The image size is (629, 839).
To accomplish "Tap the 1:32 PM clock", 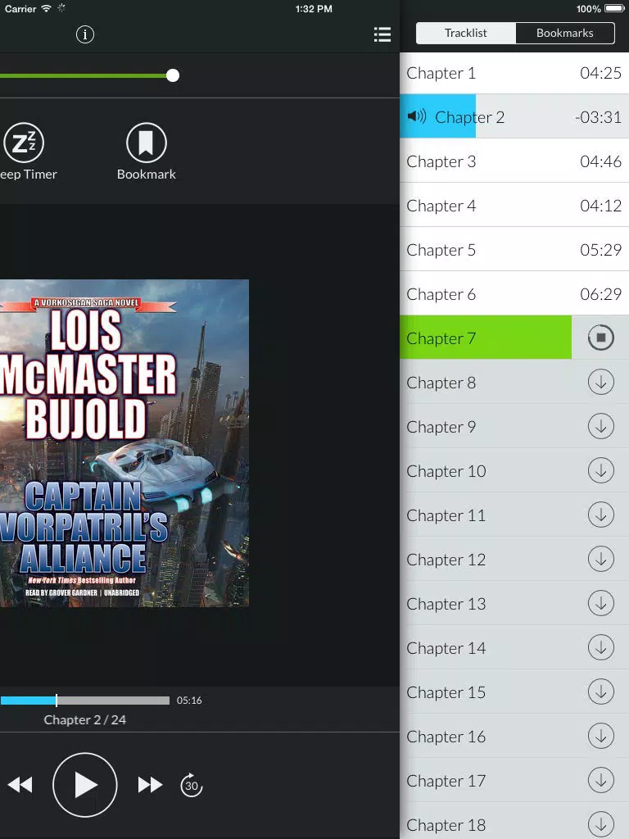I will coord(314,8).
